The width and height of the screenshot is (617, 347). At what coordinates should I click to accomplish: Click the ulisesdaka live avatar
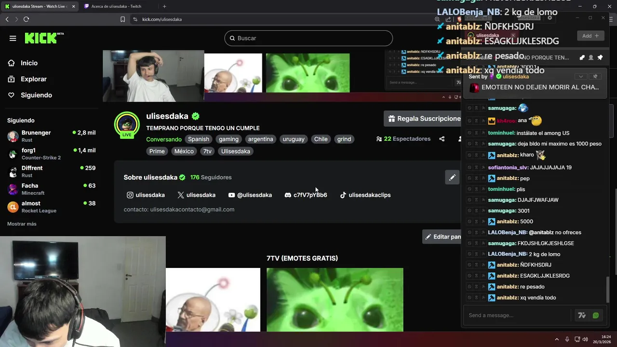[x=127, y=125]
